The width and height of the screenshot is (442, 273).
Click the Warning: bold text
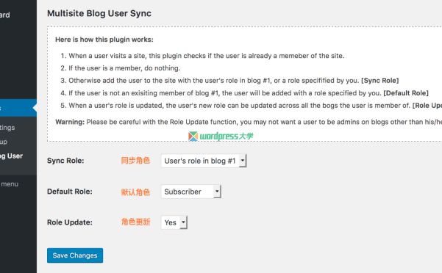[70, 122]
